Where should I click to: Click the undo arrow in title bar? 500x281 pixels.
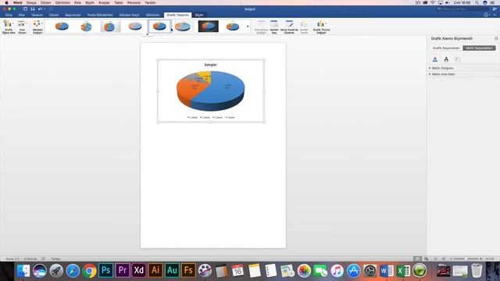click(x=40, y=9)
